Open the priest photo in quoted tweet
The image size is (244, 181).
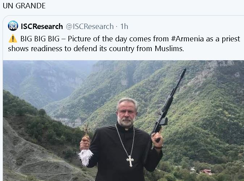(x=123, y=120)
